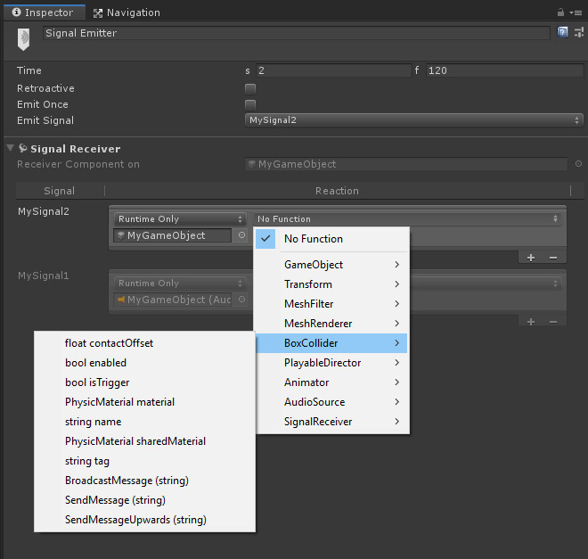Open the No Function dropdown for MySignal2

[407, 218]
